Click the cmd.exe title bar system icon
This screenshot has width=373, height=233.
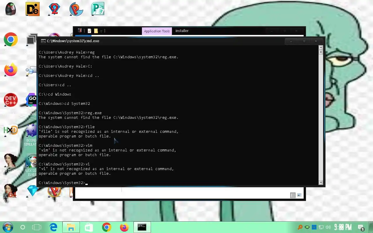click(x=43, y=41)
